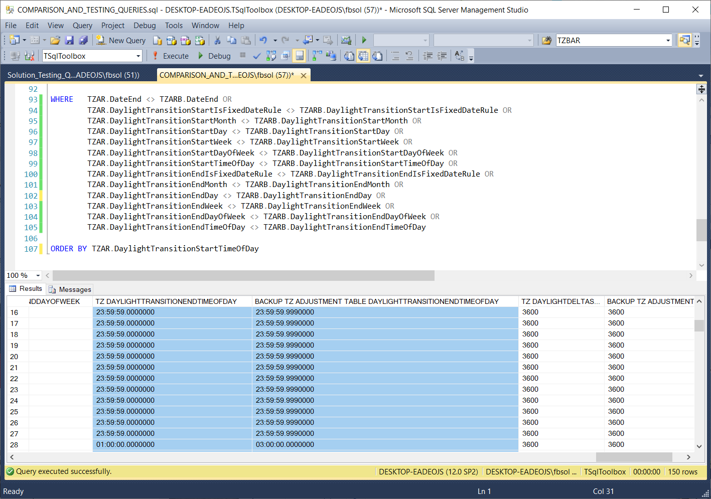Open the Query menu
This screenshot has width=711, height=499.
(x=82, y=26)
